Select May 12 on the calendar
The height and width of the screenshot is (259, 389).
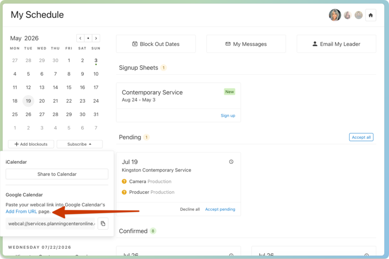pyautogui.click(x=28, y=87)
